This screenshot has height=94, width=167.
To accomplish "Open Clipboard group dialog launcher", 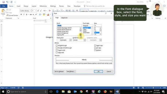I will (18, 18).
